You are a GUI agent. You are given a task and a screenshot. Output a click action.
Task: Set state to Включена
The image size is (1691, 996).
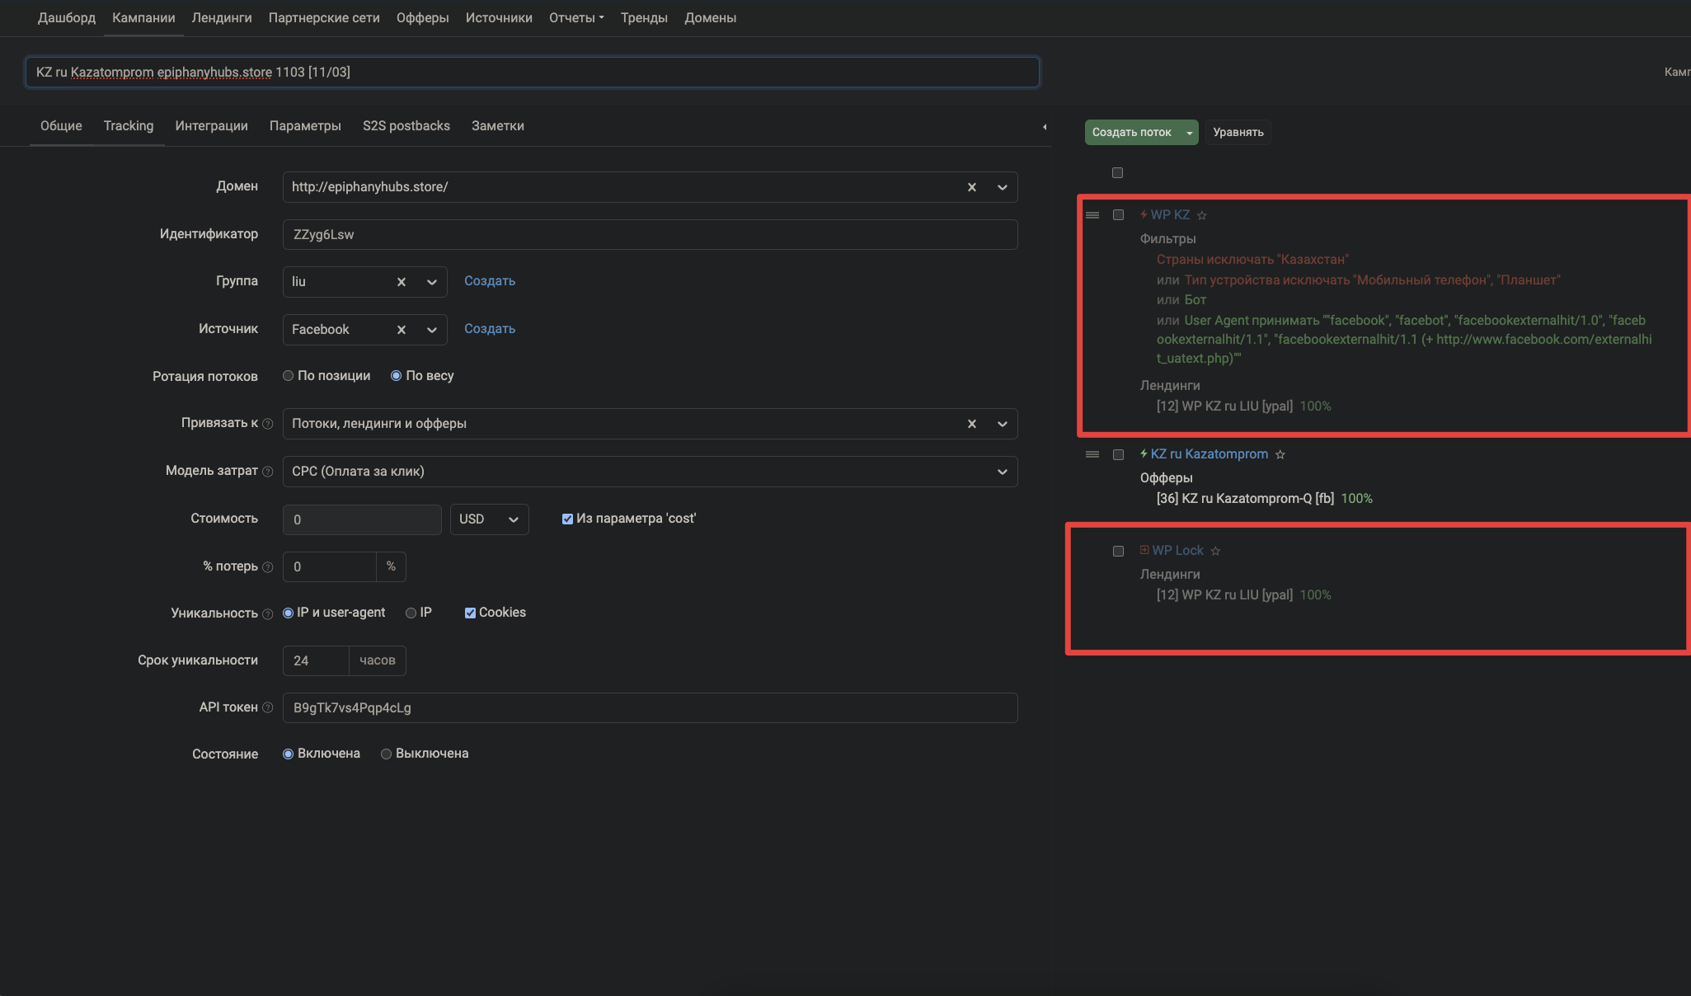coord(288,754)
